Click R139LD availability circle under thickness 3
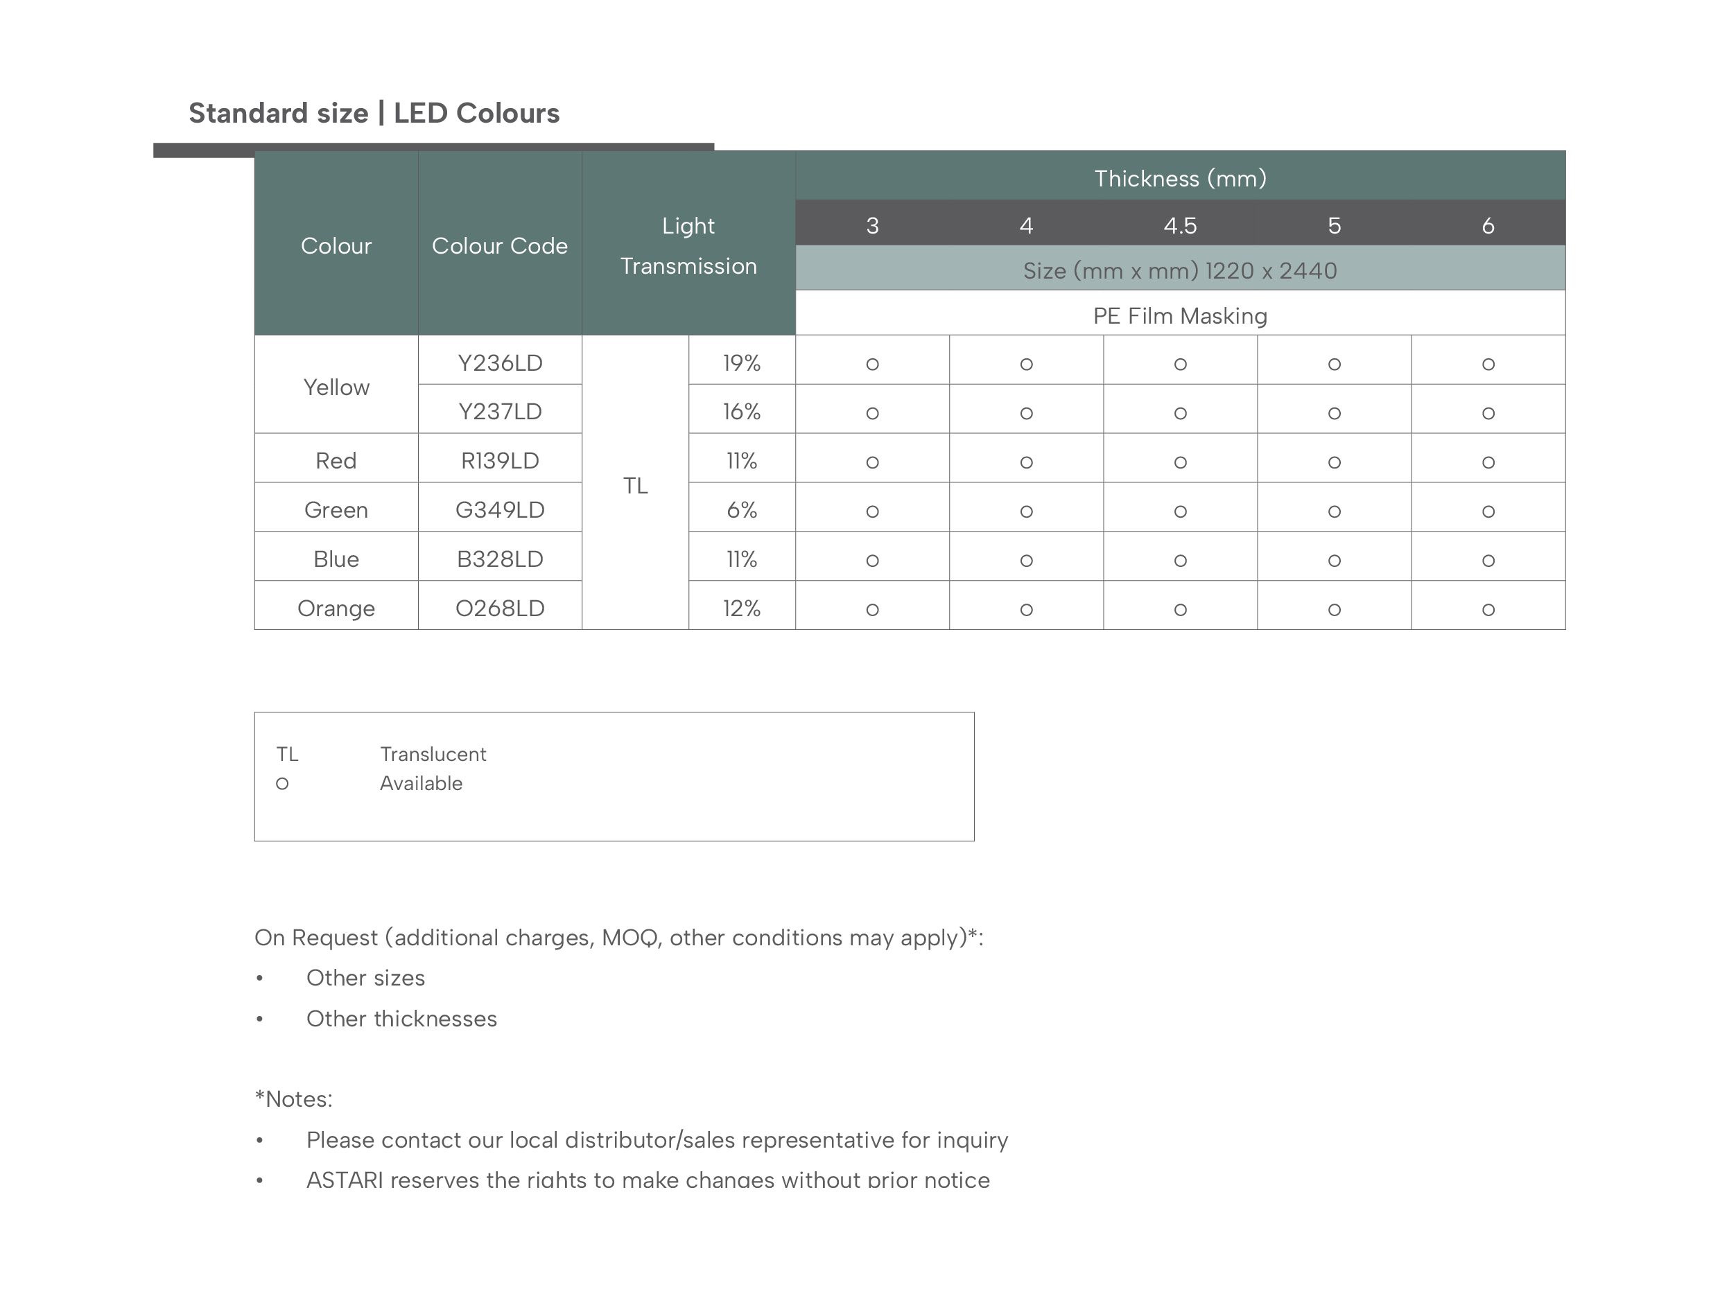Screen dimensions: 1720x1296 (x=872, y=462)
